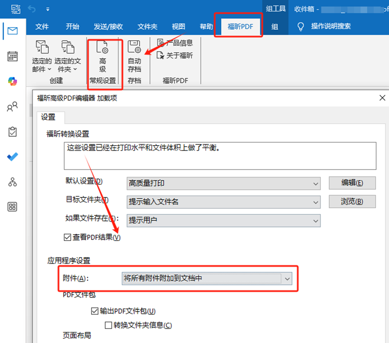
Task: Click the 编辑 button
Action: 352,183
